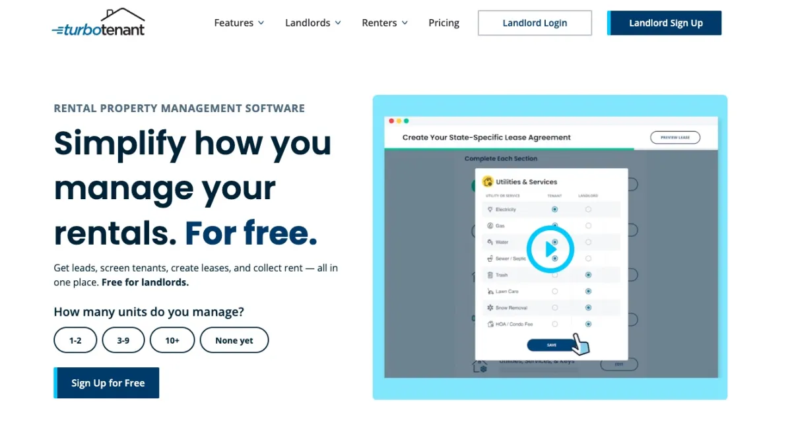792x430 pixels.
Task: Click the Lawn Care mower icon
Action: tap(490, 292)
